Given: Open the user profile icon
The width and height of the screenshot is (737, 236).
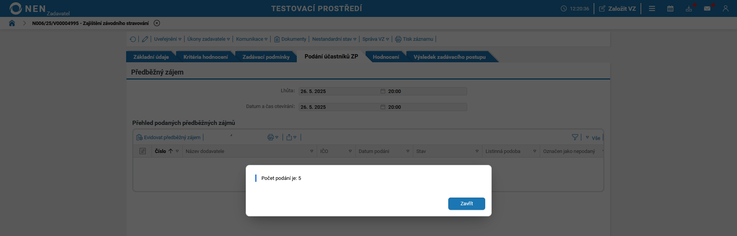Looking at the screenshot, I should 725,8.
